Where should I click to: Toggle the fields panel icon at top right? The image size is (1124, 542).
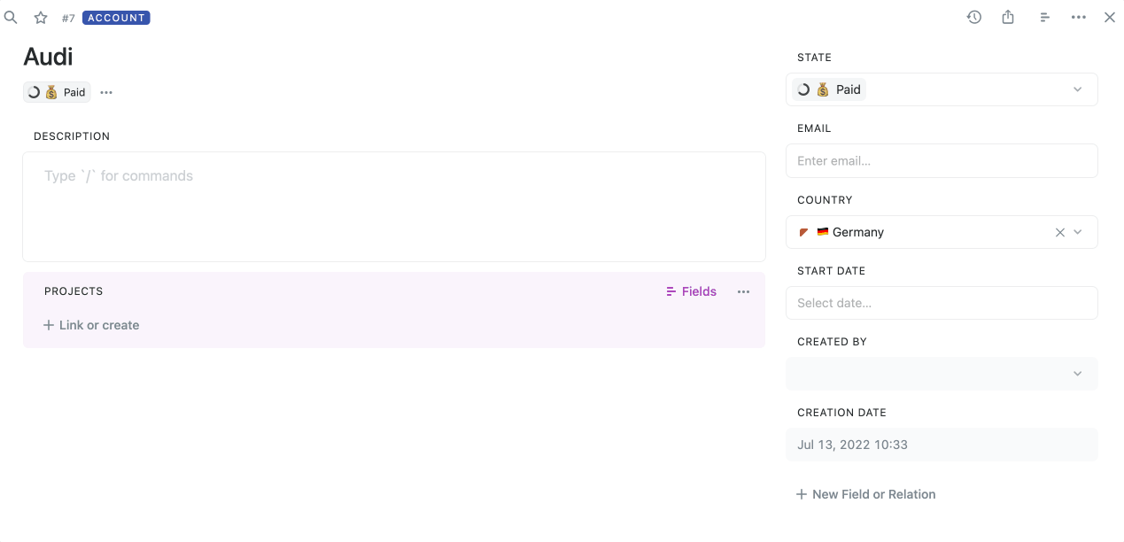1044,17
